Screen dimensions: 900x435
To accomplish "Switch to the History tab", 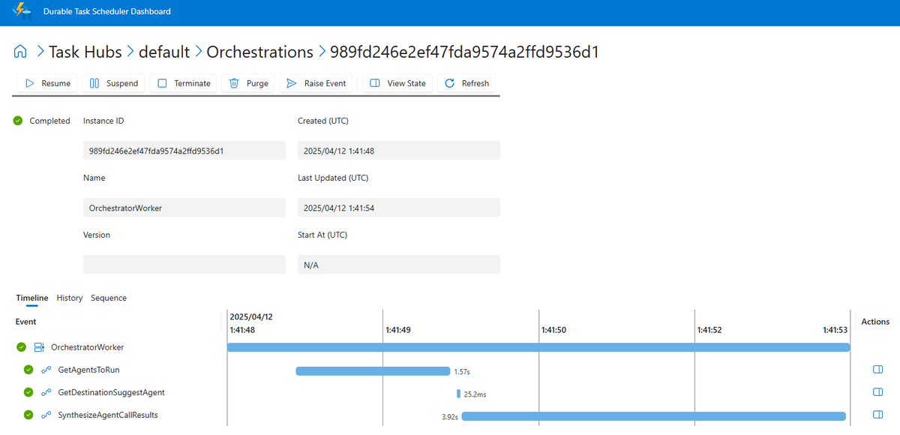I will coord(70,298).
